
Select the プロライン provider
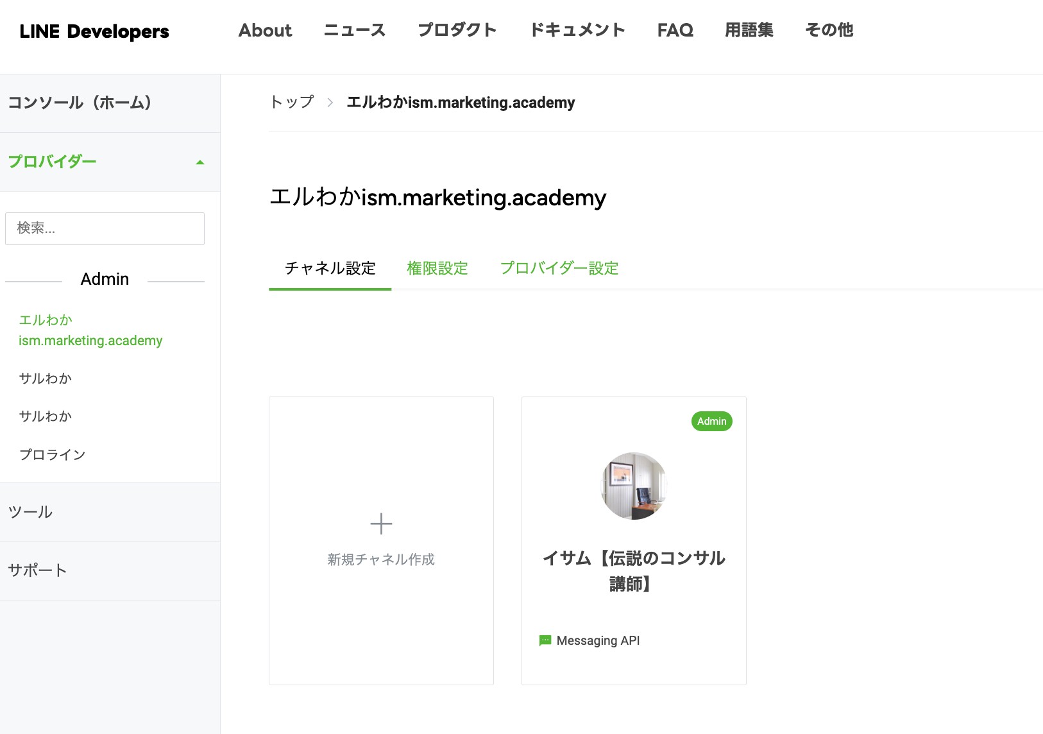click(x=52, y=455)
